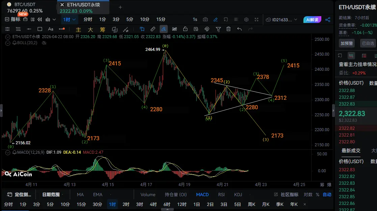Click the trash delete drawings icon
The image size is (377, 211).
pos(228,29)
